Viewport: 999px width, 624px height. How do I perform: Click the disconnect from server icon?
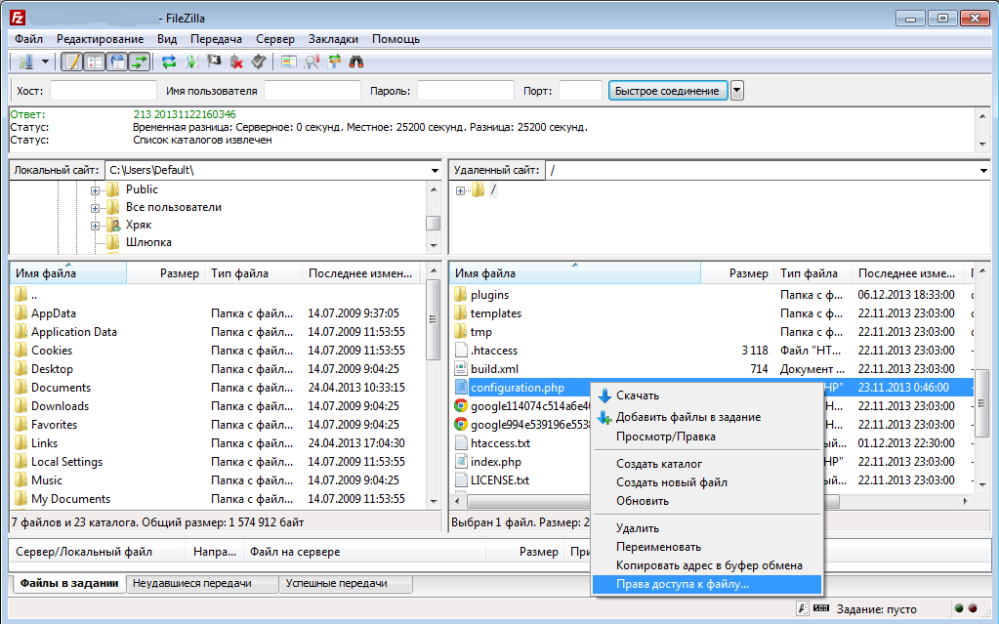click(x=236, y=62)
